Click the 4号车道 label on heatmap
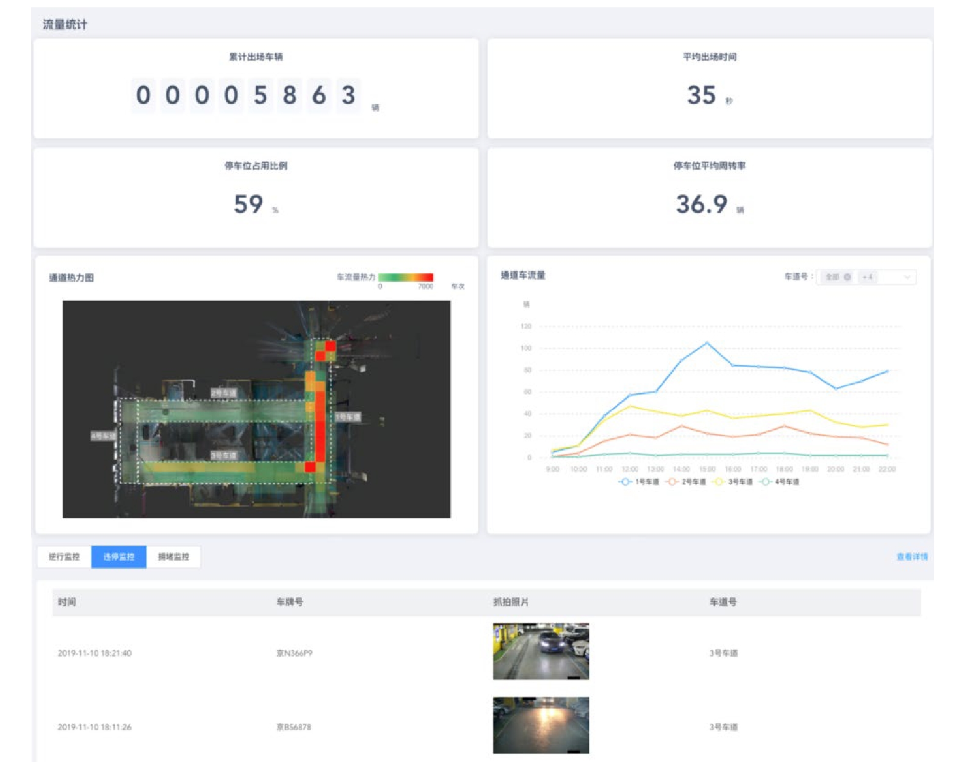Screen dimensions: 961x762 (x=103, y=436)
